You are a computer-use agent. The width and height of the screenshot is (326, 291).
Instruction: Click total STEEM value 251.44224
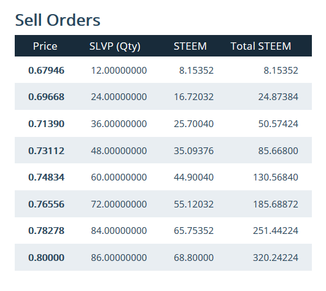point(276,230)
